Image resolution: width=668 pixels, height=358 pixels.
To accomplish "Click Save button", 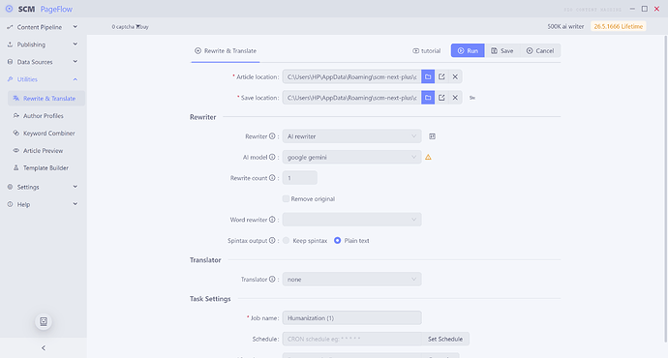I will point(502,50).
